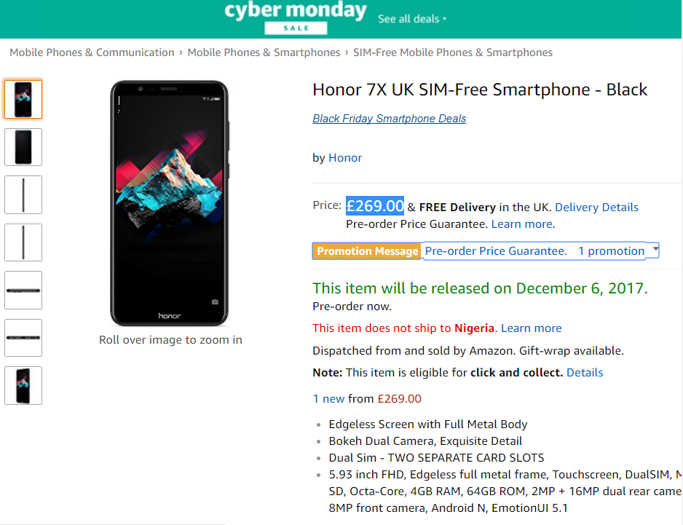The image size is (683, 525).
Task: View Delivery Details
Action: coord(596,207)
